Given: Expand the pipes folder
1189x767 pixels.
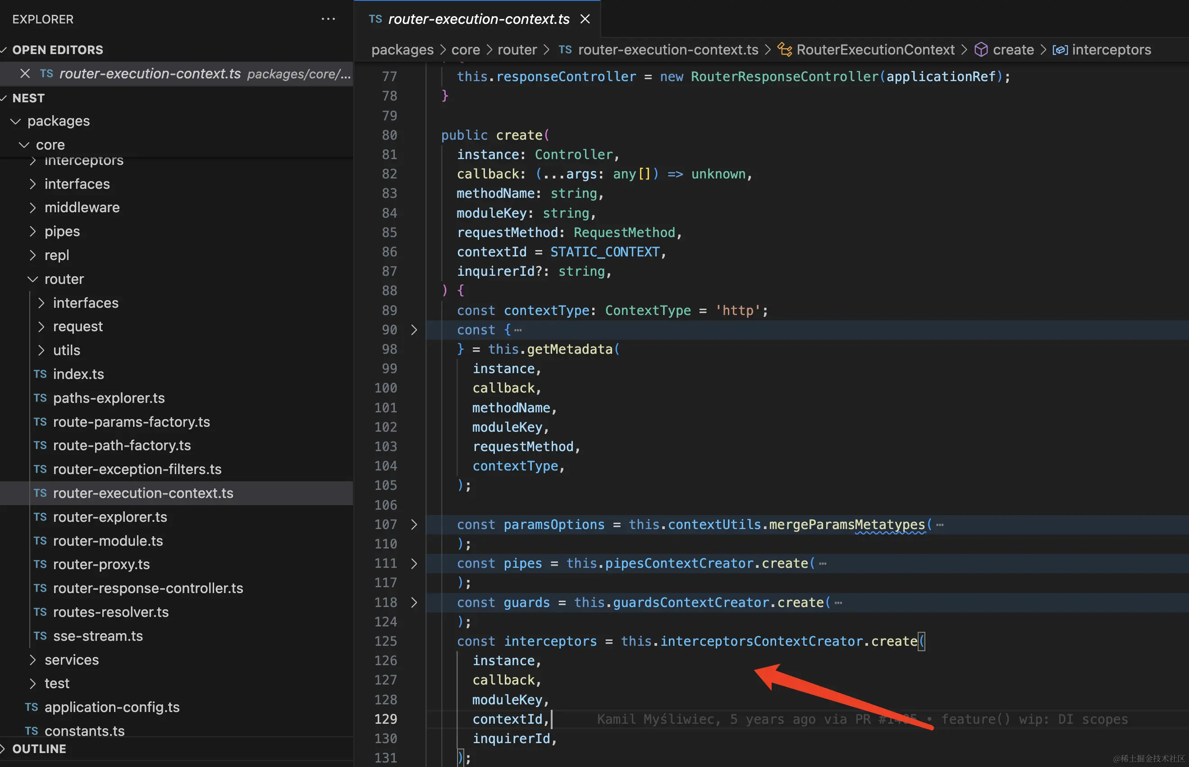Looking at the screenshot, I should (32, 232).
